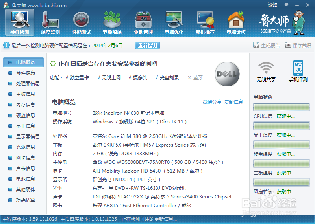Click the 英特尔 Core i3 M 380 processor text

150,136
